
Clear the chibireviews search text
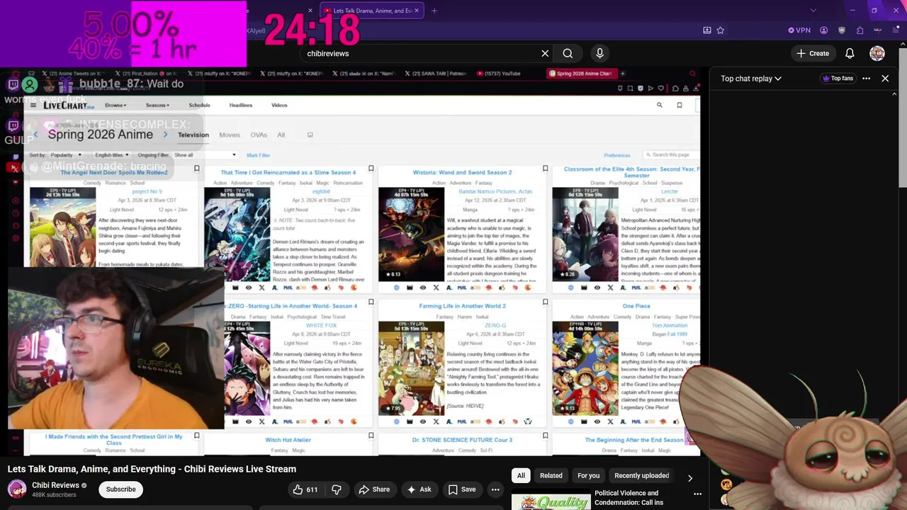545,53
